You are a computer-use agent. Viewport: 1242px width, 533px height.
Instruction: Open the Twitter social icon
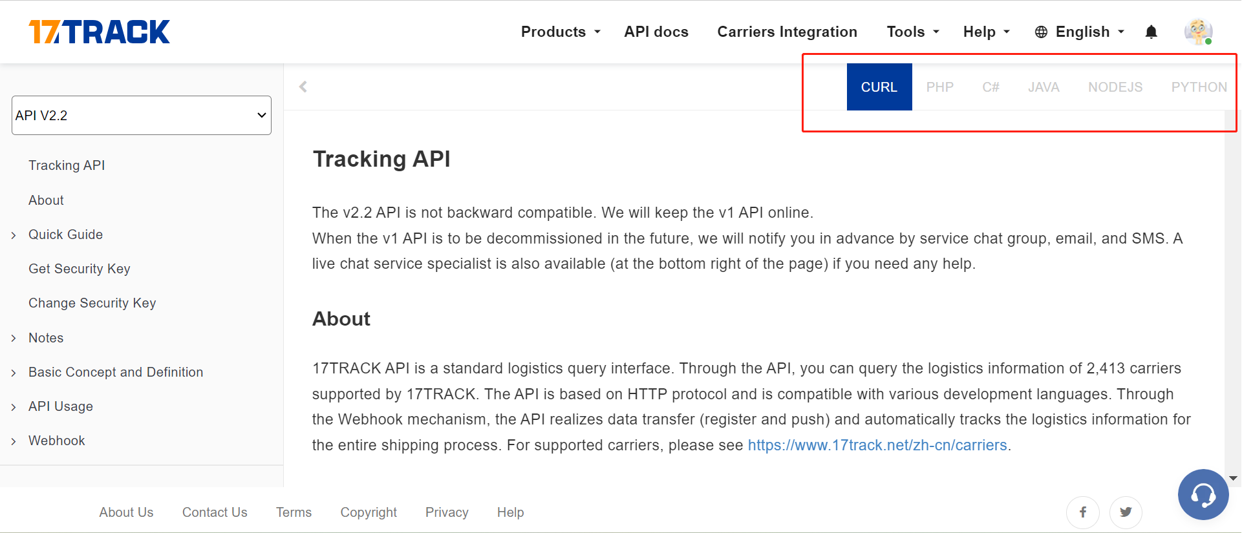pyautogui.click(x=1126, y=512)
